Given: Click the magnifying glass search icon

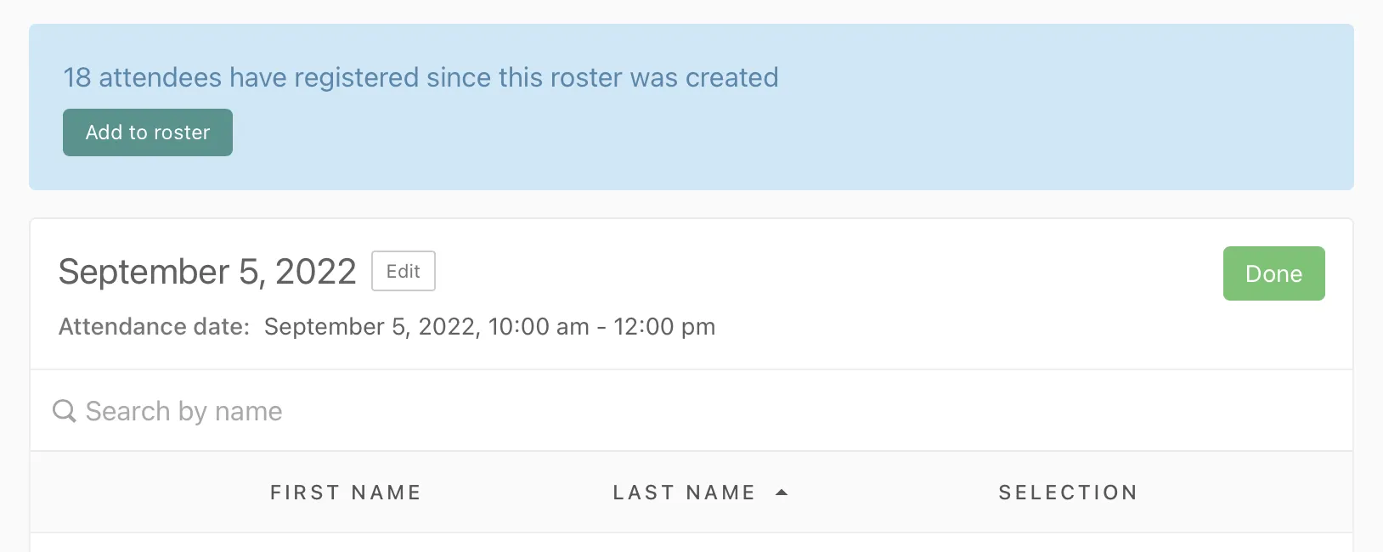Looking at the screenshot, I should (x=64, y=411).
